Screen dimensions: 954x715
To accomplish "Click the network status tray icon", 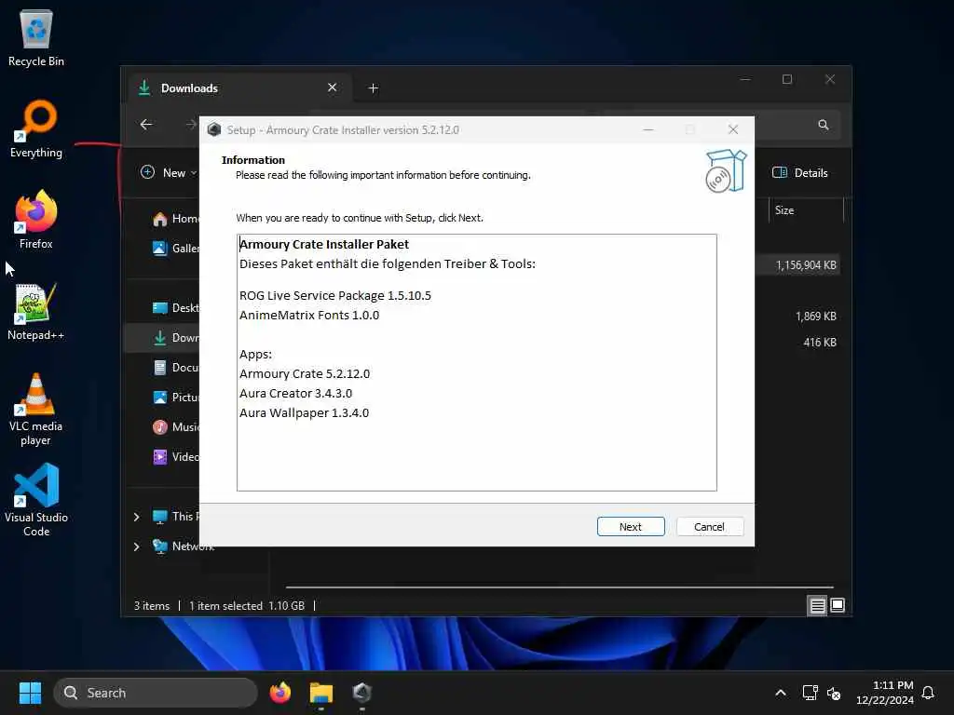I will (x=810, y=693).
